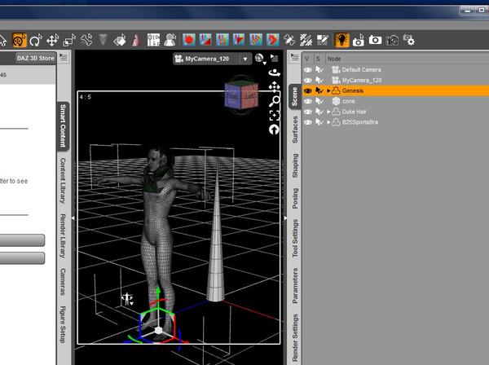Open the Figure Setup tab
Image resolution: width=489 pixels, height=365 pixels.
[x=63, y=324]
